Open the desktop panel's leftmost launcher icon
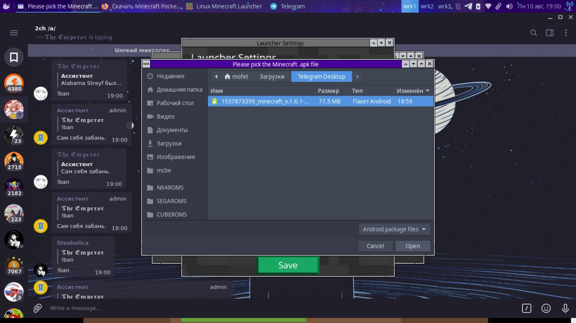576x323 pixels. 6,6
